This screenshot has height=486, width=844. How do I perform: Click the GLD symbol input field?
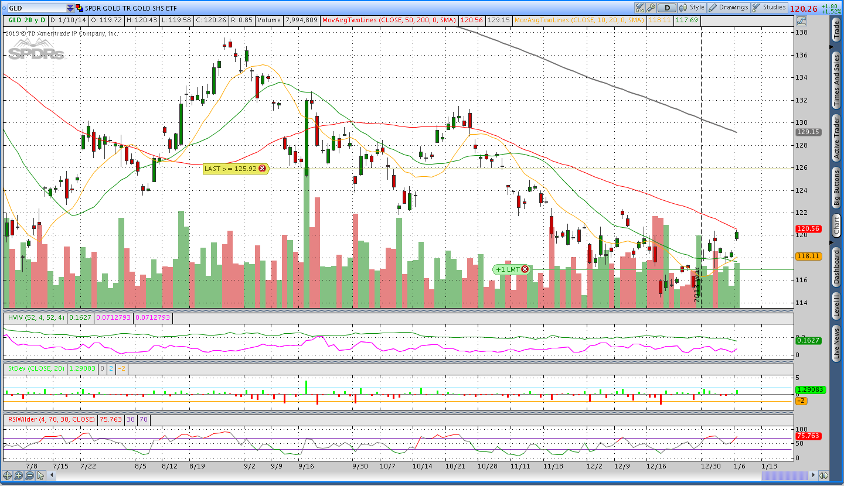(x=36, y=8)
